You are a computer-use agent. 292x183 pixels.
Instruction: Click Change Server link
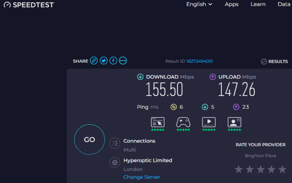coord(141,177)
